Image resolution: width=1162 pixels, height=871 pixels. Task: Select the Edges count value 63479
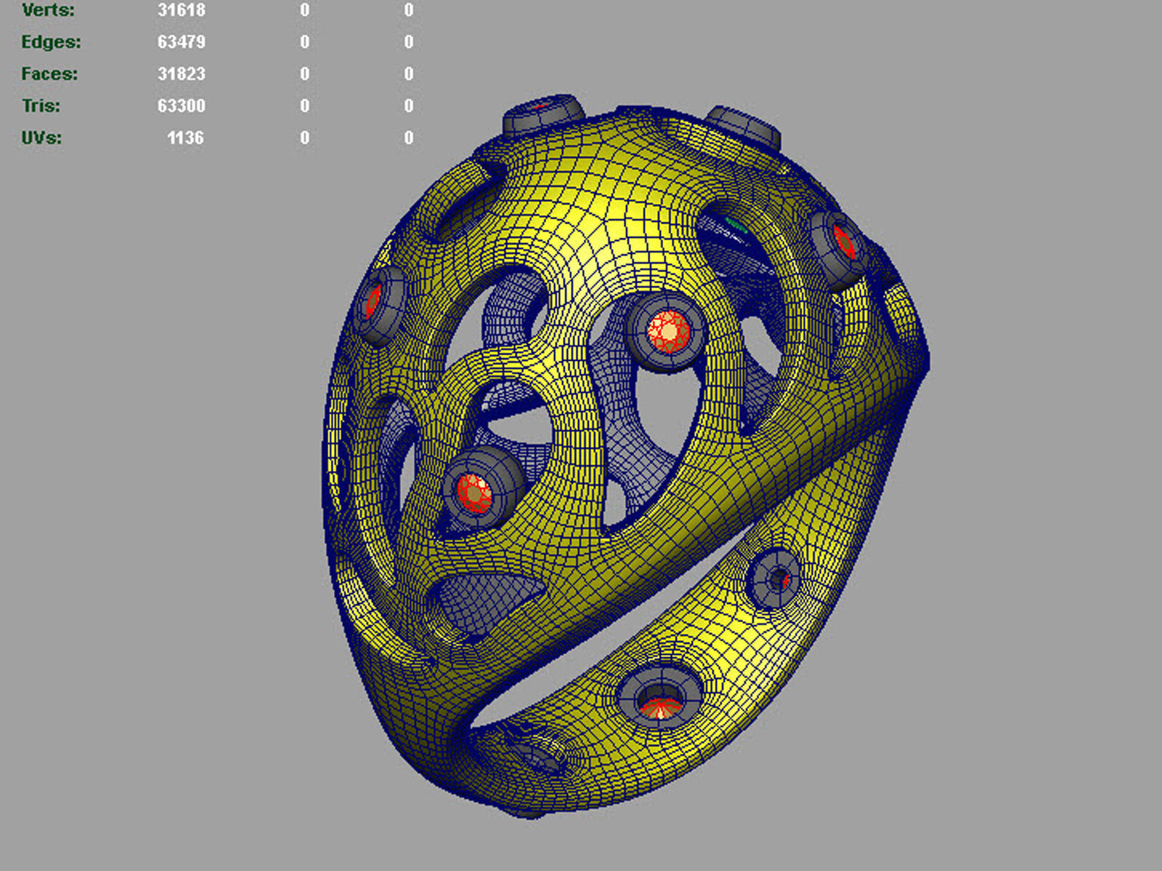tap(182, 42)
